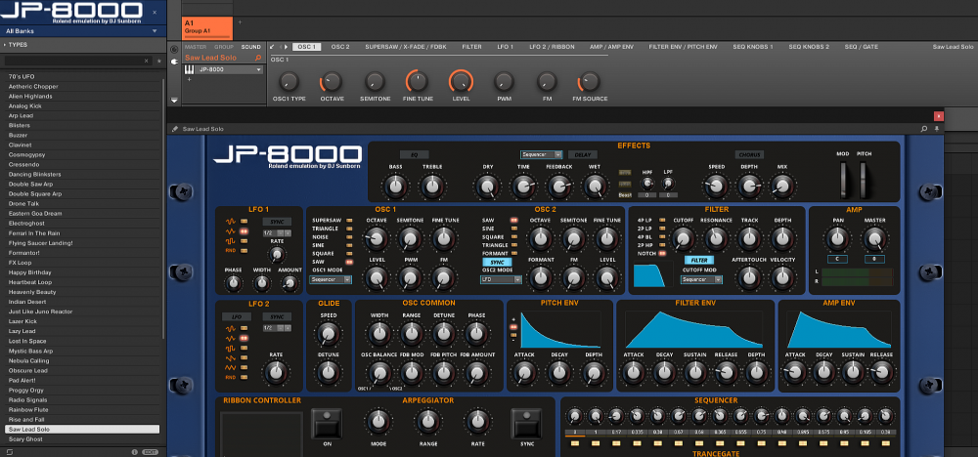Toggle the blue FILTER button

(x=699, y=261)
